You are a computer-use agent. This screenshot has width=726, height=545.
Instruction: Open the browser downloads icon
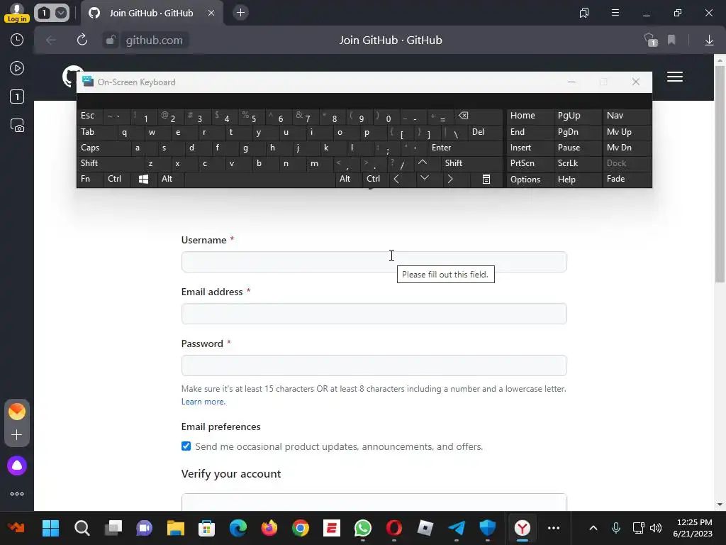point(709,40)
